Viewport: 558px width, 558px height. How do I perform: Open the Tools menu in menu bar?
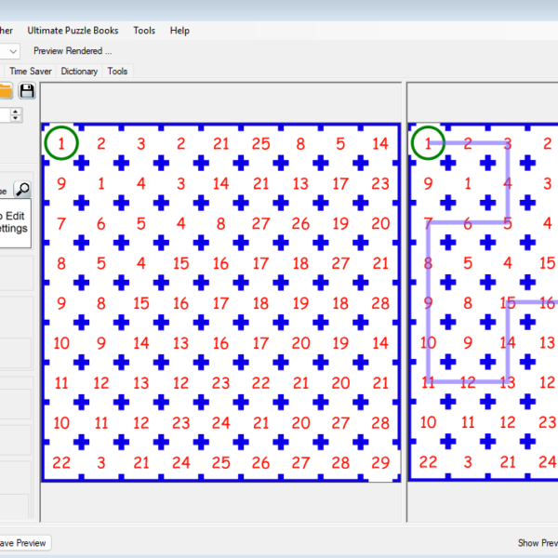pos(144,31)
